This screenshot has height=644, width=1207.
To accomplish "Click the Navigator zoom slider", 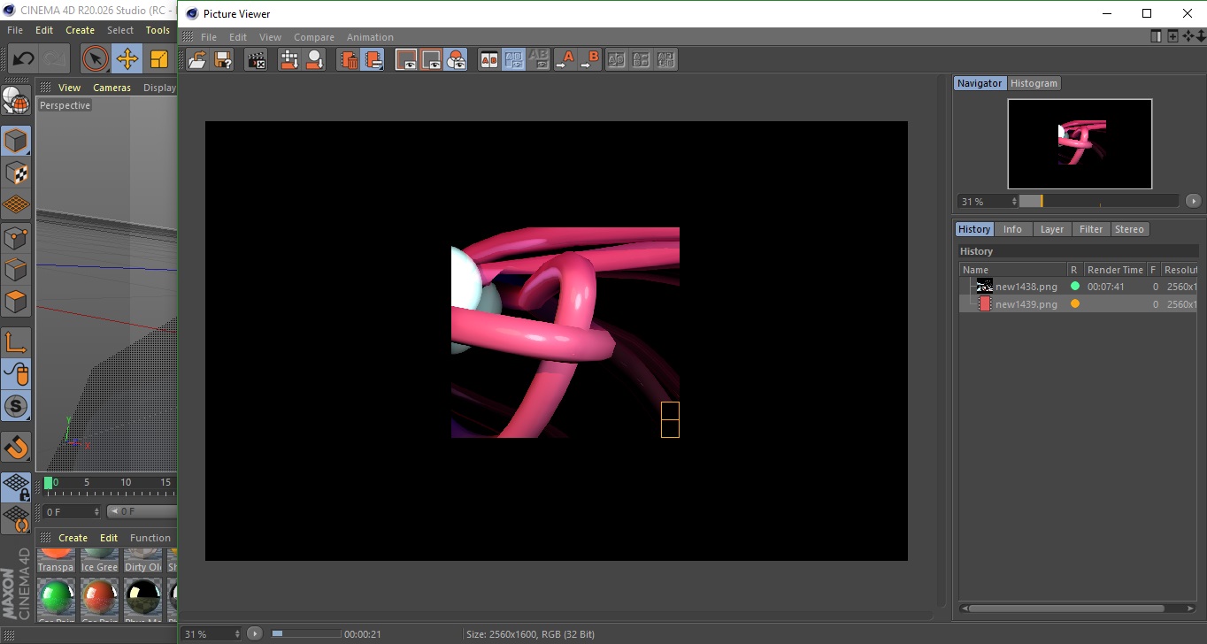I will [x=1098, y=202].
